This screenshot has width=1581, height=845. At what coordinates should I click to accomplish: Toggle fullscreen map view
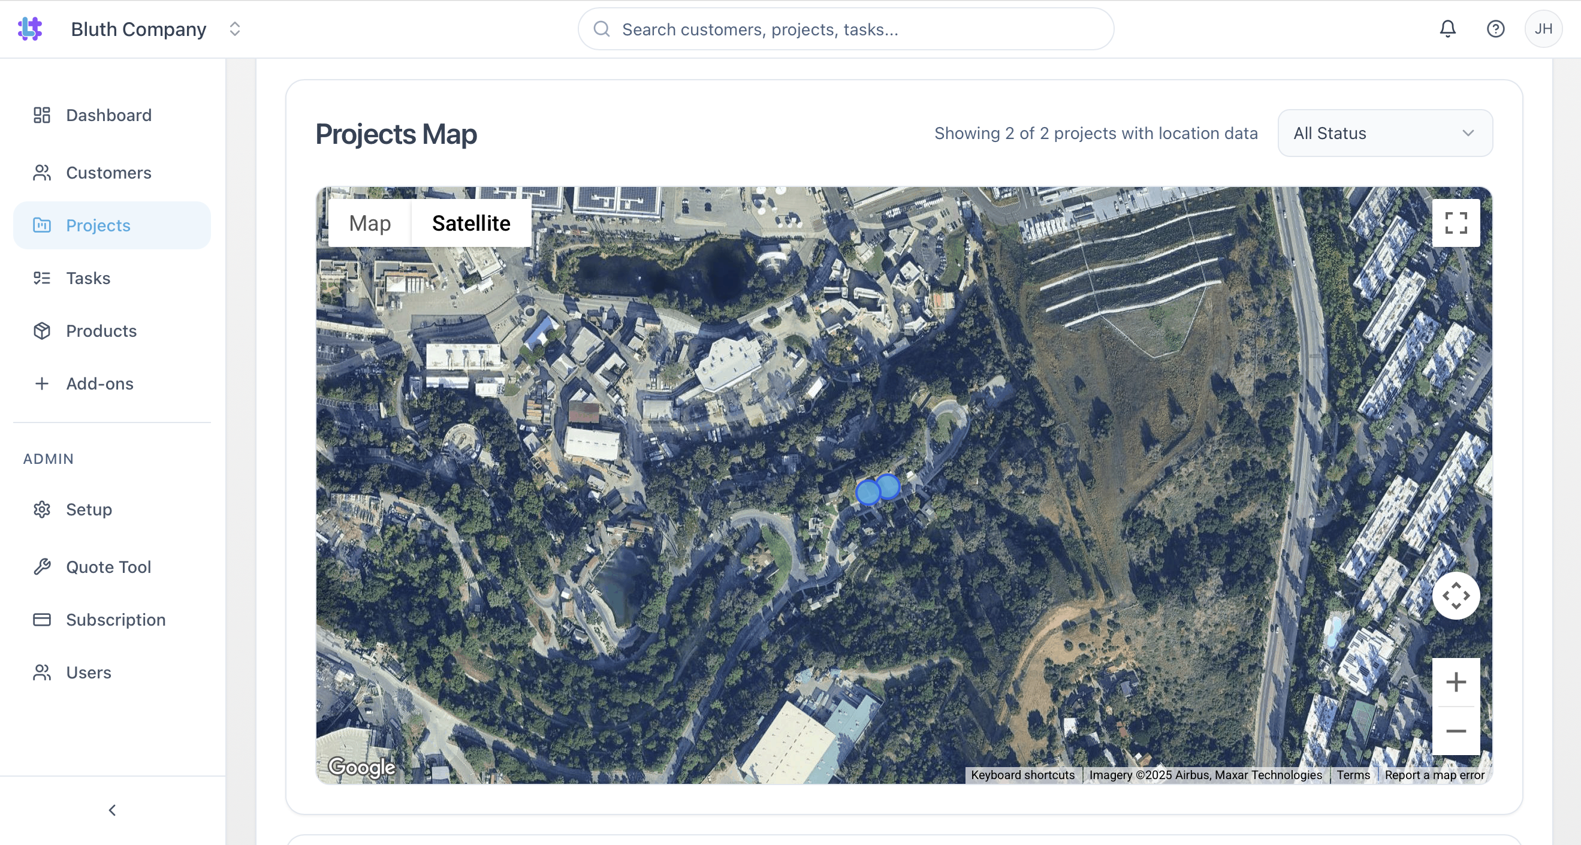[x=1455, y=223]
